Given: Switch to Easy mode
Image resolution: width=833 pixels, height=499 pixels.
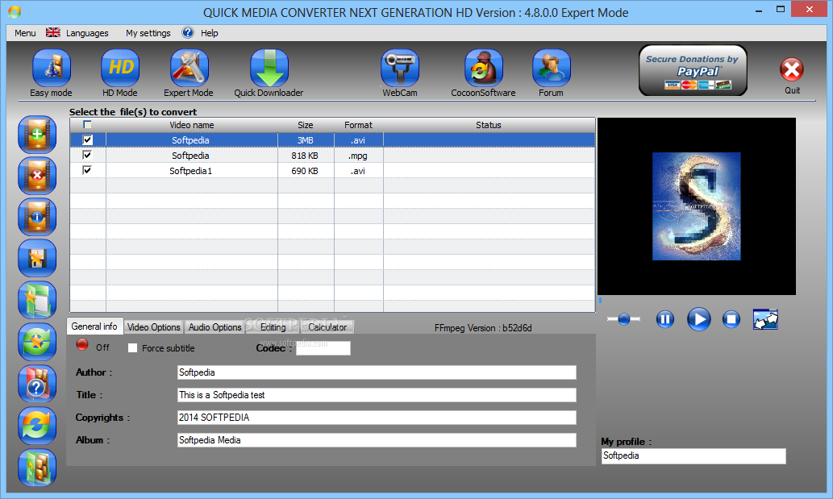Looking at the screenshot, I should [51, 68].
